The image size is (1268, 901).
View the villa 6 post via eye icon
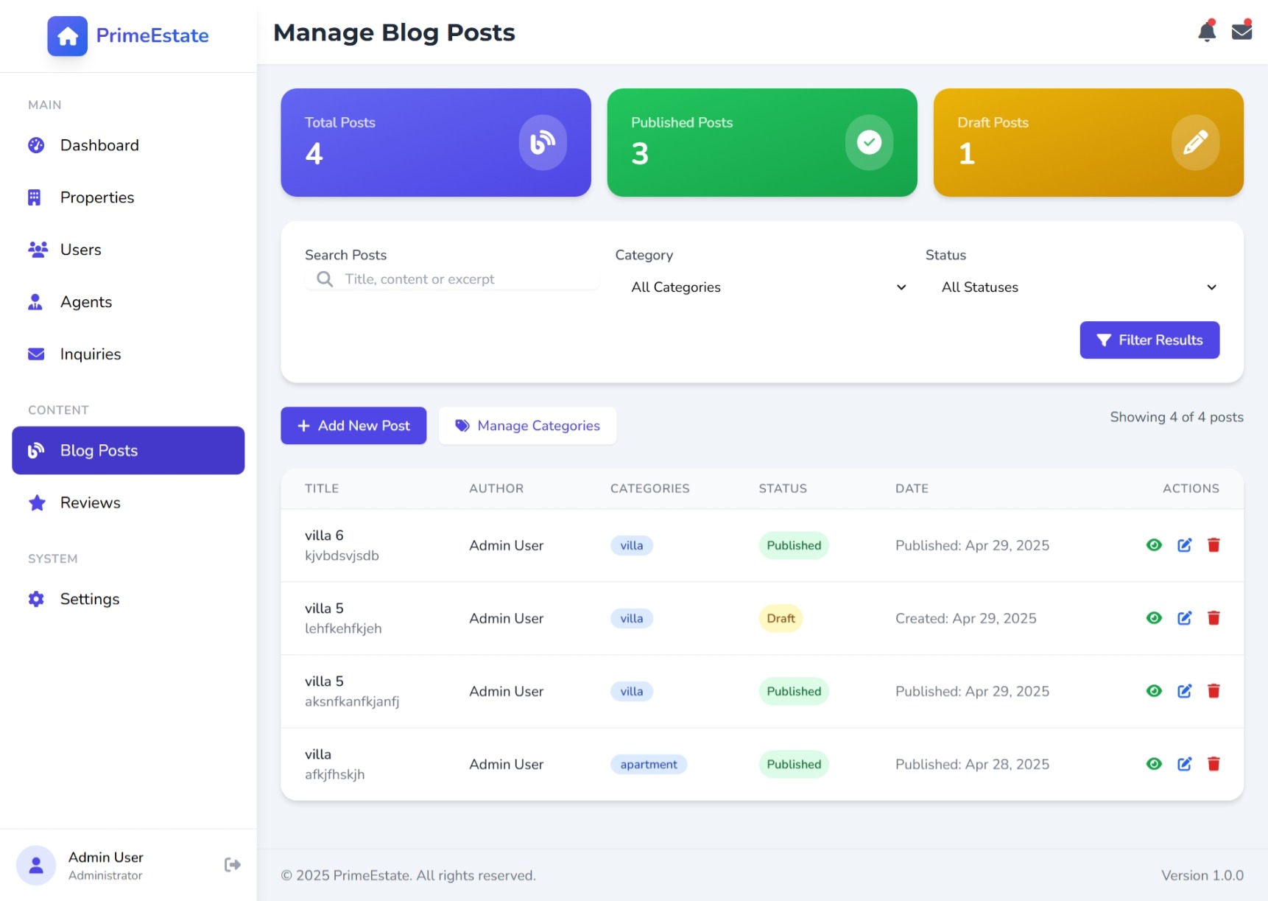(1154, 545)
